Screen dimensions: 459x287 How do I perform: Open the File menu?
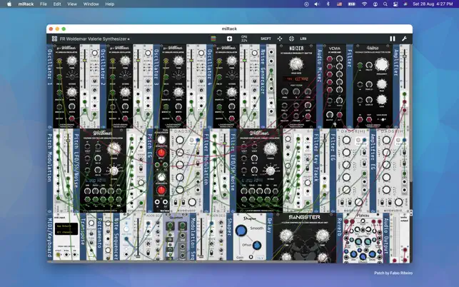click(x=44, y=4)
